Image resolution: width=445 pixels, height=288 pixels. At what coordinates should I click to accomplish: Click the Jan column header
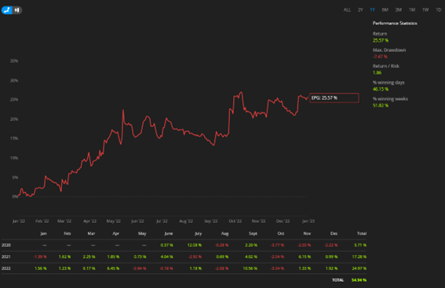pyautogui.click(x=43, y=234)
